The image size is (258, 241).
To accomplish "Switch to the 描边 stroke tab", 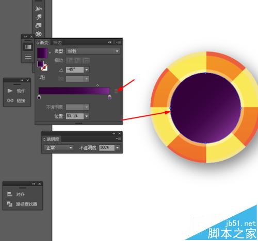I will click(x=57, y=42).
